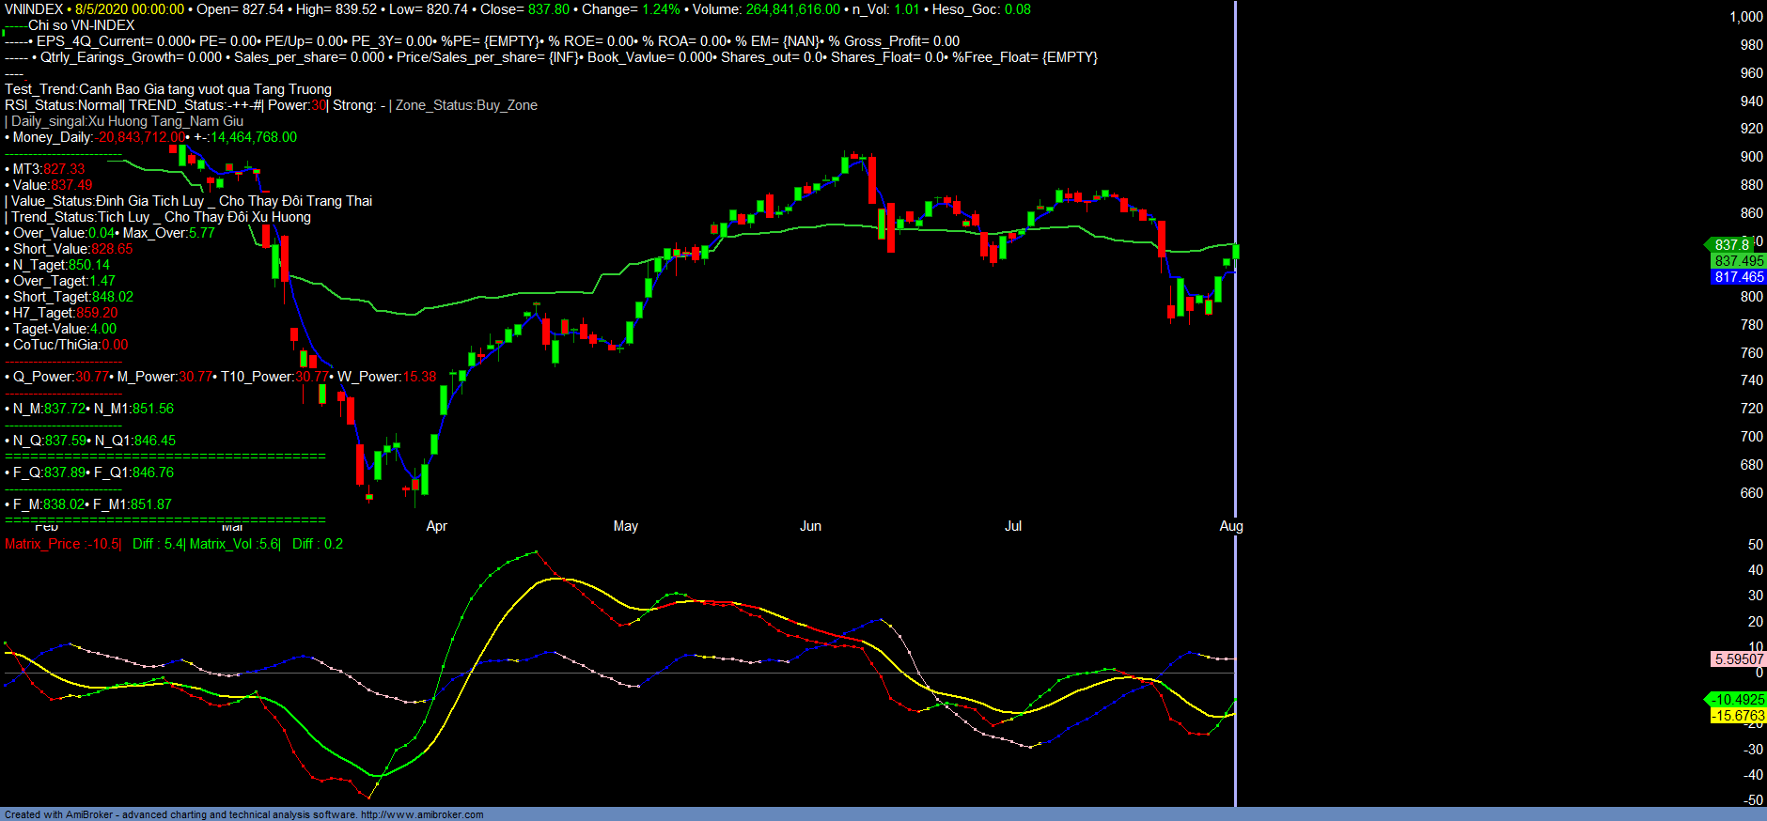Open the amibroker.com link in the footer
This screenshot has width=1767, height=821.
coord(422,814)
